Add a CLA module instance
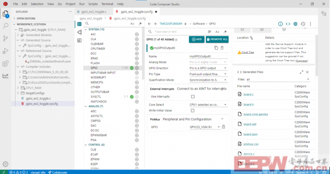The width and height of the screenshot is (330, 174). (137, 39)
